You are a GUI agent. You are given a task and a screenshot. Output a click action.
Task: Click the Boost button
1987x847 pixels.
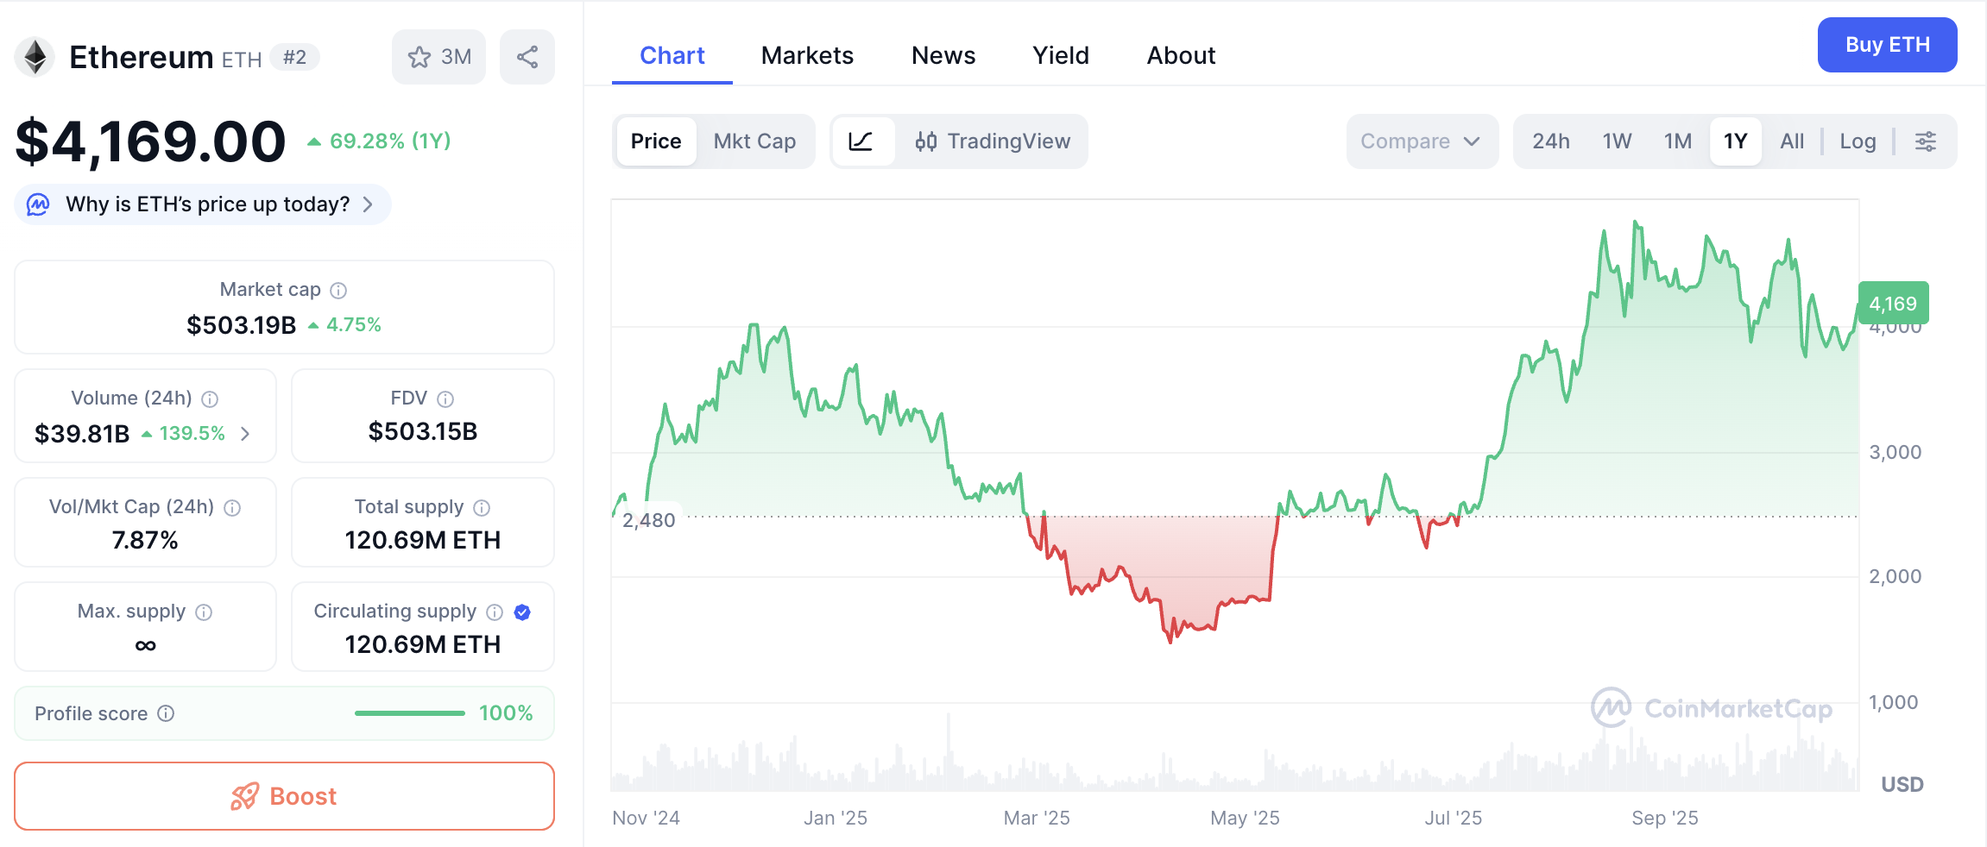[284, 796]
